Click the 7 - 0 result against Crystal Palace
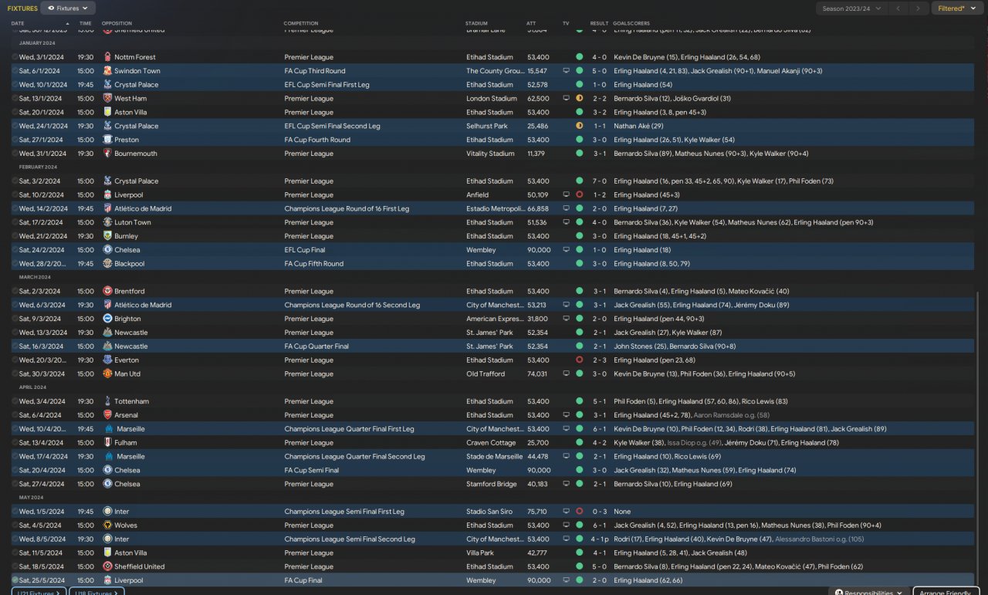Viewport: 988px width, 595px height. pos(599,181)
